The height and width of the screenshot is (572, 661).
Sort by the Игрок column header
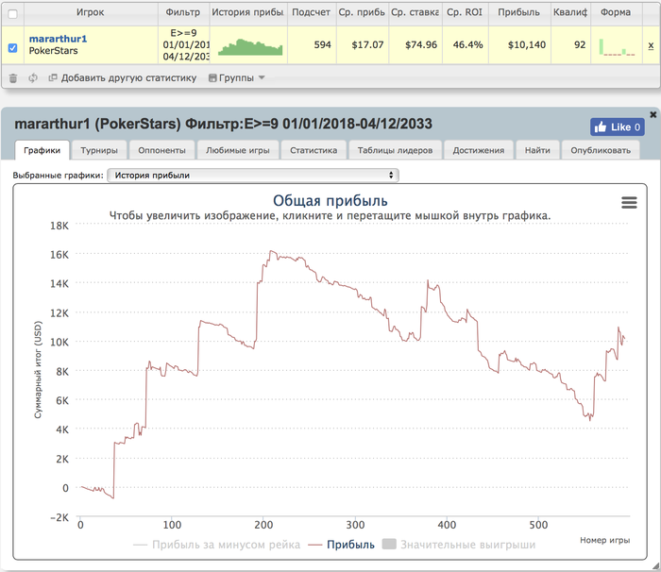pos(91,12)
